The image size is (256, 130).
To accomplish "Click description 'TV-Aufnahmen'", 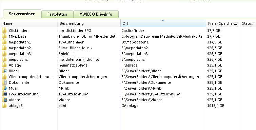I will click(x=72, y=42).
